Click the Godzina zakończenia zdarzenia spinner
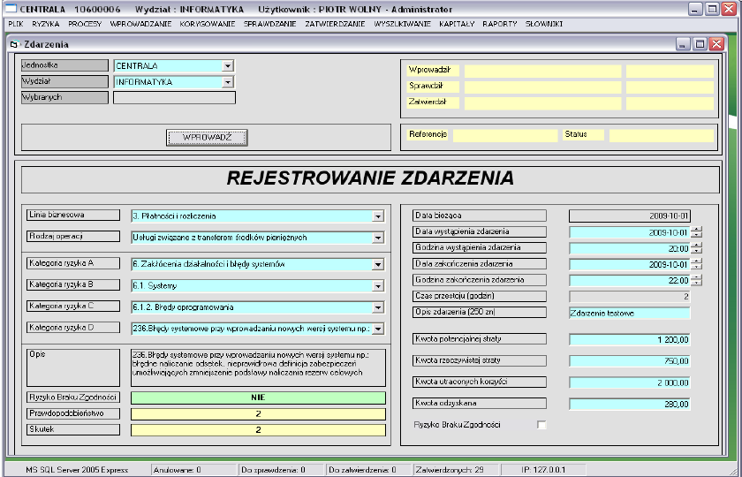 [696, 280]
